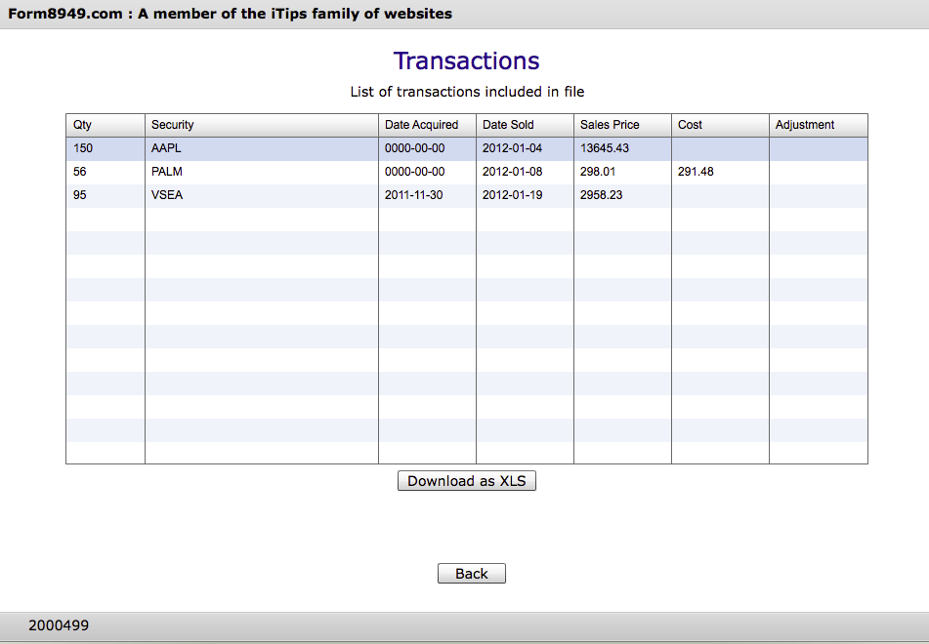929x644 pixels.
Task: Click the Security column header
Action: pos(261,125)
